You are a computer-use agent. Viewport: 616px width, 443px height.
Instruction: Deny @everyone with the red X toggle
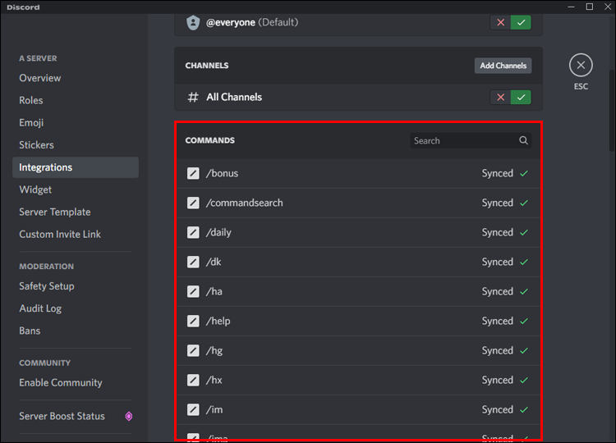click(500, 22)
